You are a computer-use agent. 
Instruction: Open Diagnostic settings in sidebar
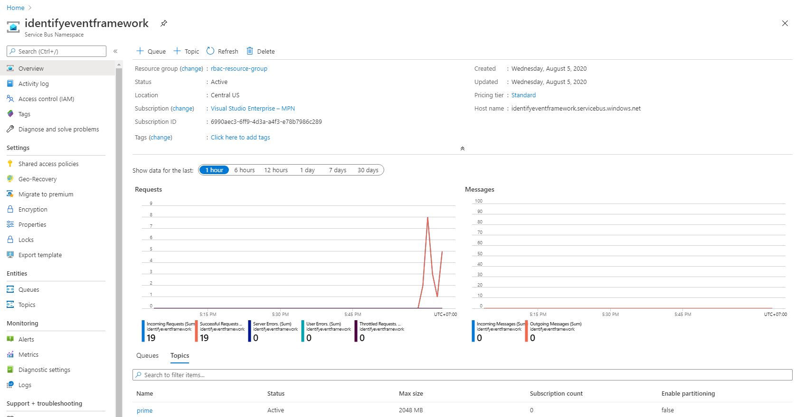tap(44, 370)
